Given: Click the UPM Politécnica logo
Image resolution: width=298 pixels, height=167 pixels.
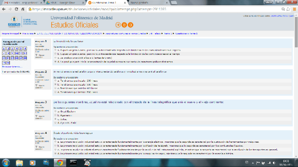Looking at the screenshot, I should click(x=14, y=22).
